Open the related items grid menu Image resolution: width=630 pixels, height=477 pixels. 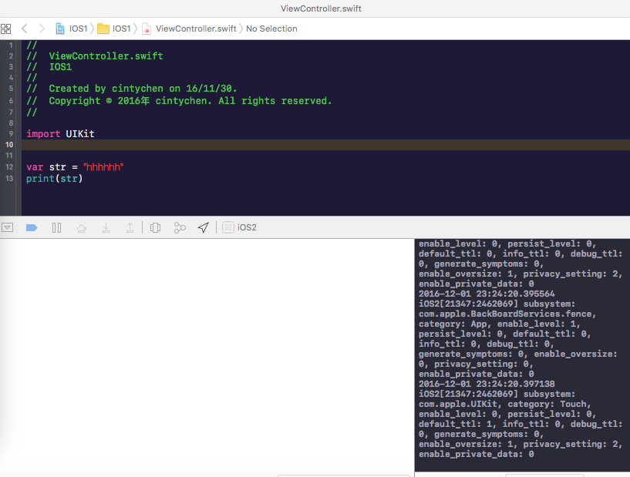[x=5, y=29]
